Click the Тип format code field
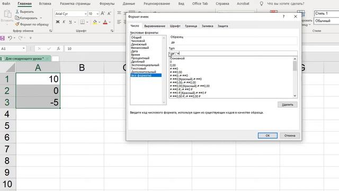This screenshot has height=191, width=339. 233,53
